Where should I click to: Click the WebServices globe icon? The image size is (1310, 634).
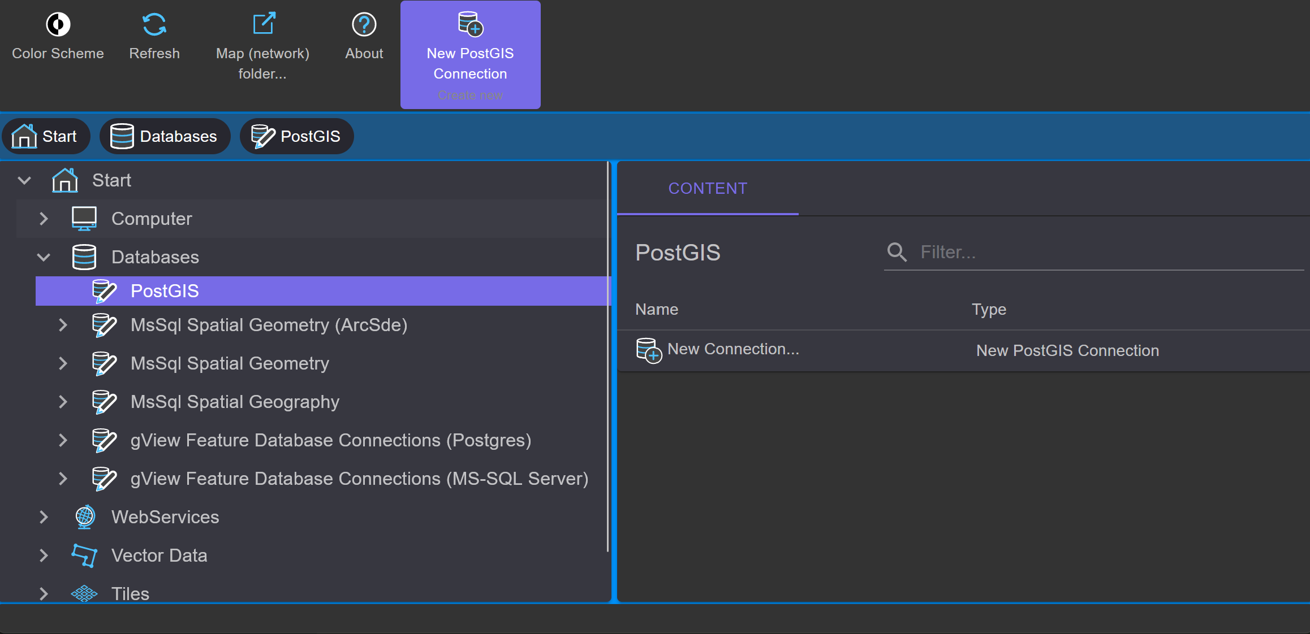click(x=85, y=517)
